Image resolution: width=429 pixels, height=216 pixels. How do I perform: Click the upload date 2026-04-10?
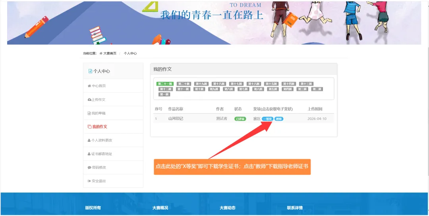point(317,119)
